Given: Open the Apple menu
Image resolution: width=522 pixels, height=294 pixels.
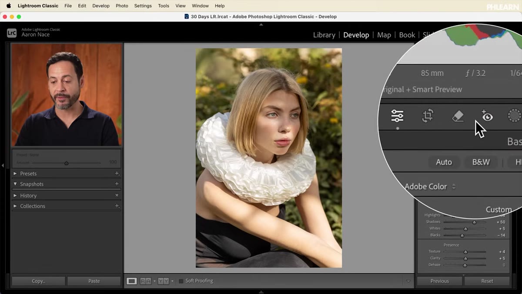Looking at the screenshot, I should (8, 6).
